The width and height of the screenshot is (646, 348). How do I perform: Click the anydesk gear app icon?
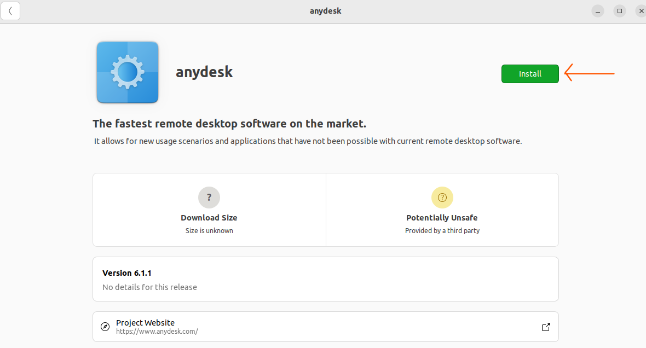coord(128,72)
